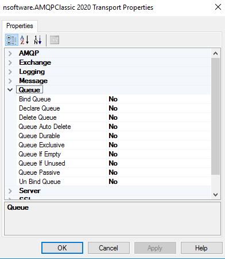Click the No value for Queue If Unused
Viewport: 225px width, 259px height.
pos(113,163)
